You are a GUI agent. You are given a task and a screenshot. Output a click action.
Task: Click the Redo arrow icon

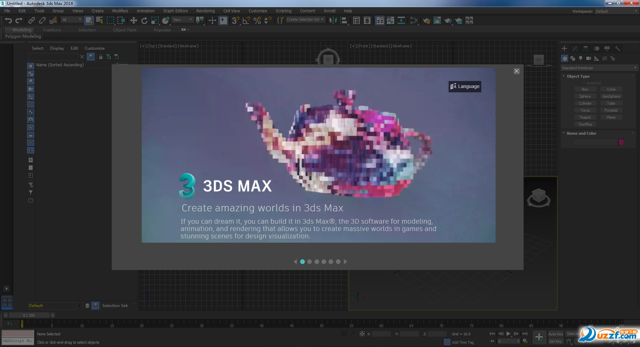[x=19, y=21]
